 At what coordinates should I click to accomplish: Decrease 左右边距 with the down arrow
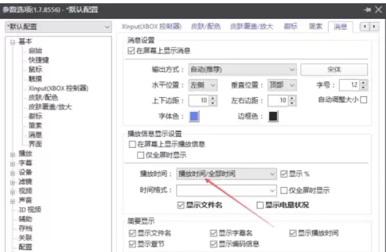pos(292,104)
